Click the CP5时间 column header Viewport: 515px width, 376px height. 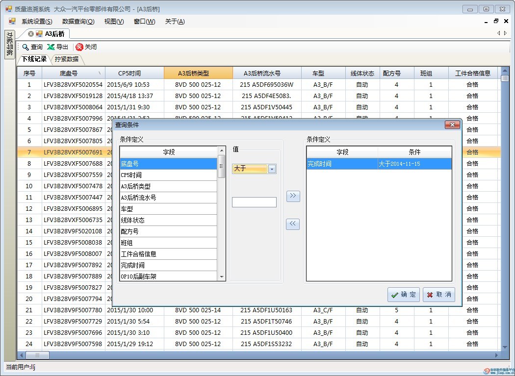(134, 73)
